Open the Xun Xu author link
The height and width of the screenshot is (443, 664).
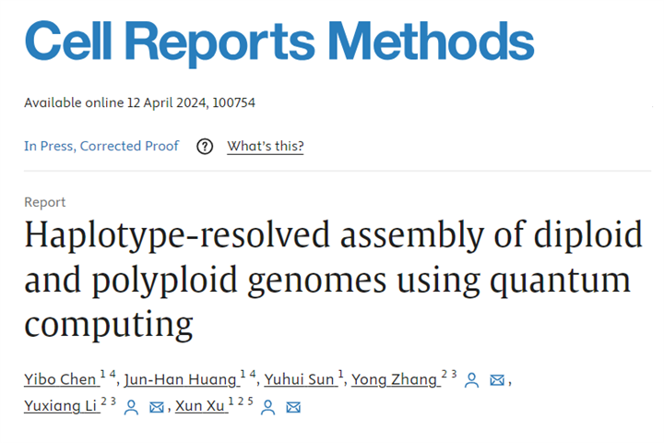tap(203, 406)
